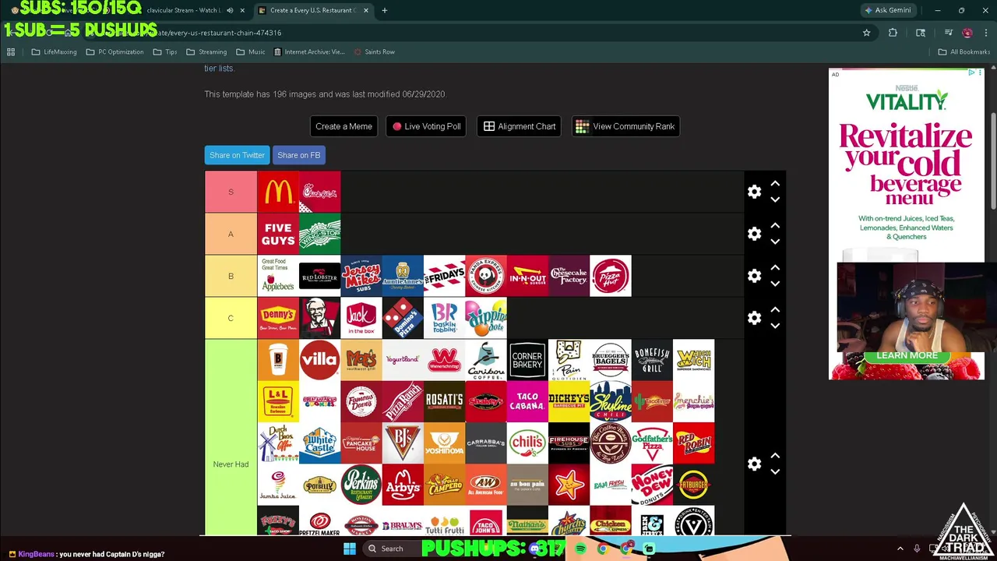Select the Perkins Restaurant logo

(x=361, y=485)
